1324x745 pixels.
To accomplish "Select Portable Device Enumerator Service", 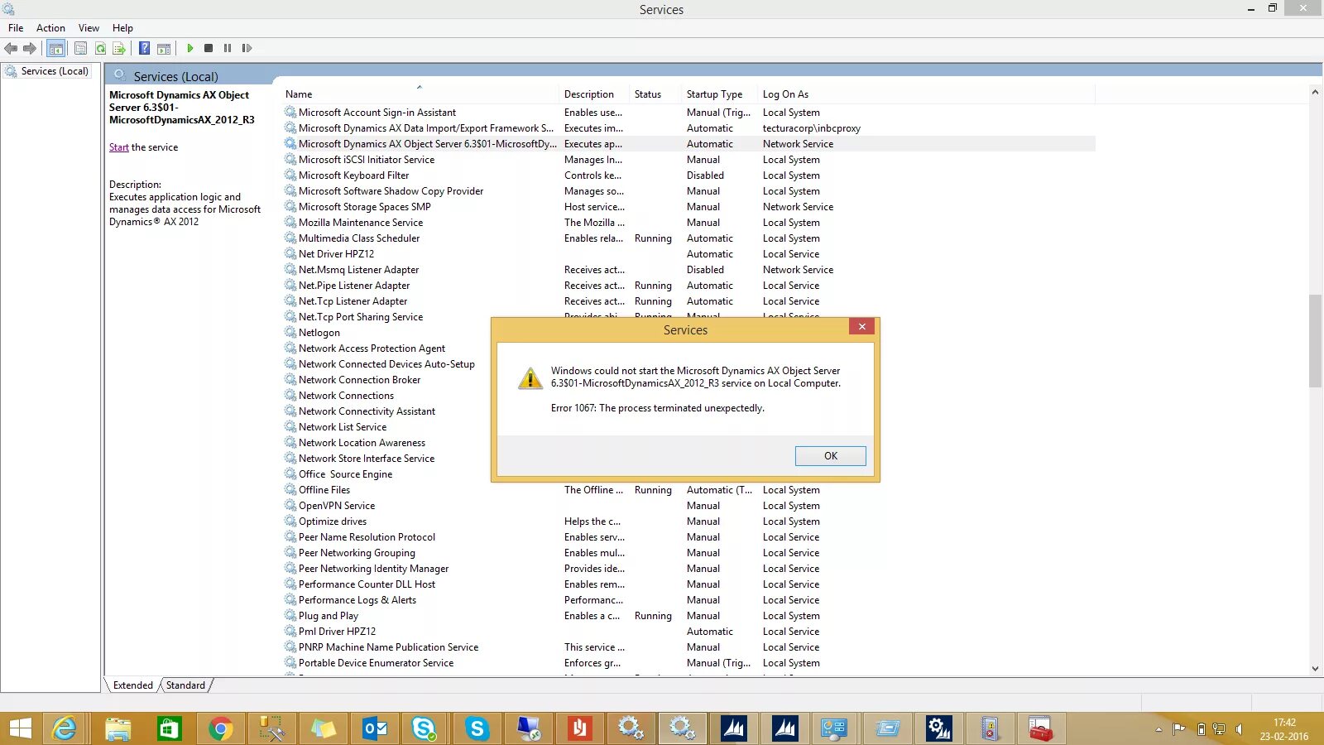I will (x=377, y=663).
